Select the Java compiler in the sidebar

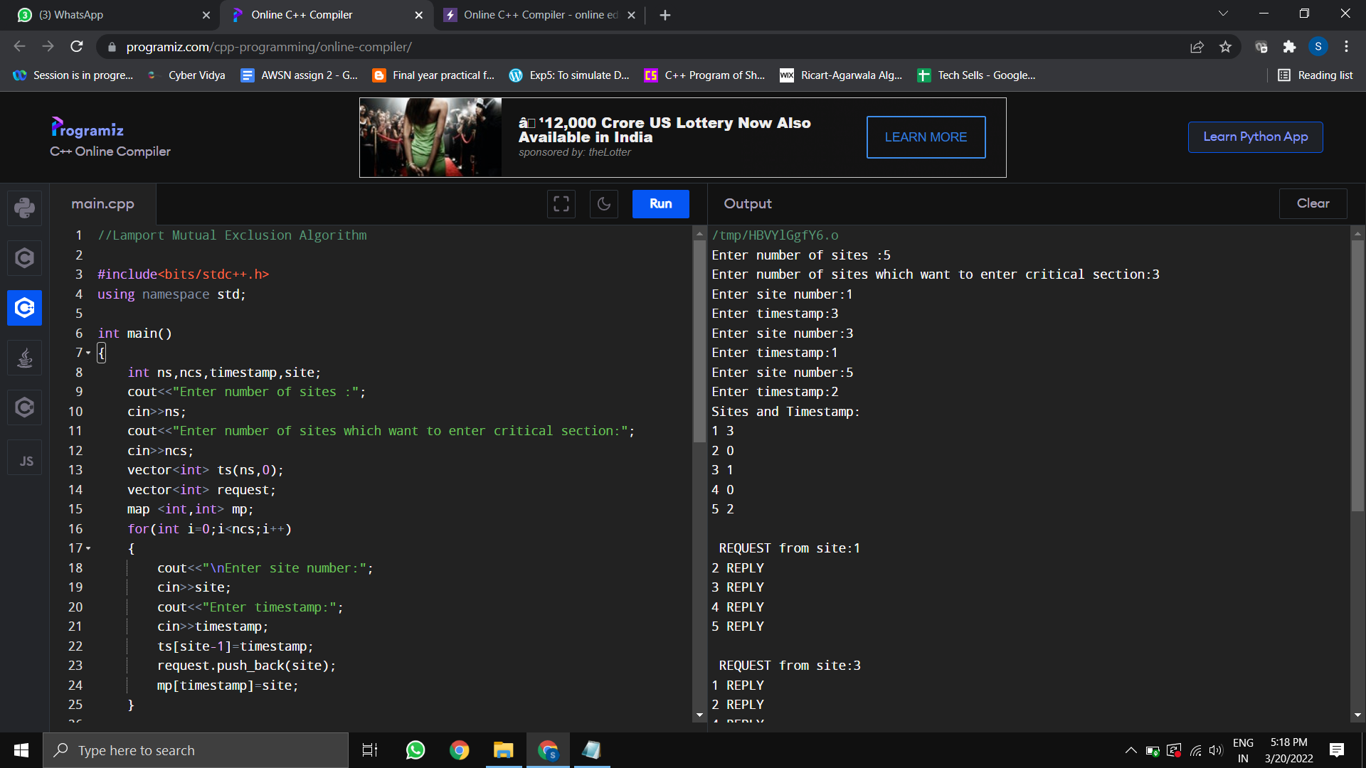24,358
